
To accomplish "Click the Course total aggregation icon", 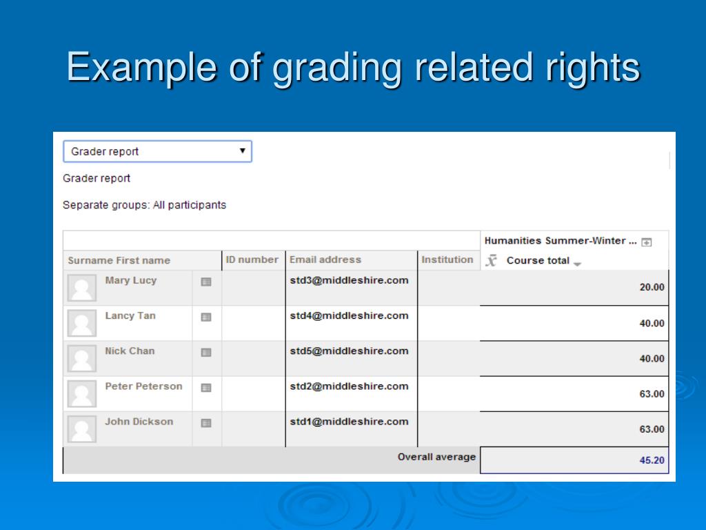I will pyautogui.click(x=491, y=260).
